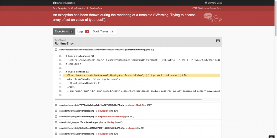This screenshot has width=277, height=138.
Task: Collapse the product.html.twig trace entry
Action: coord(56,50)
